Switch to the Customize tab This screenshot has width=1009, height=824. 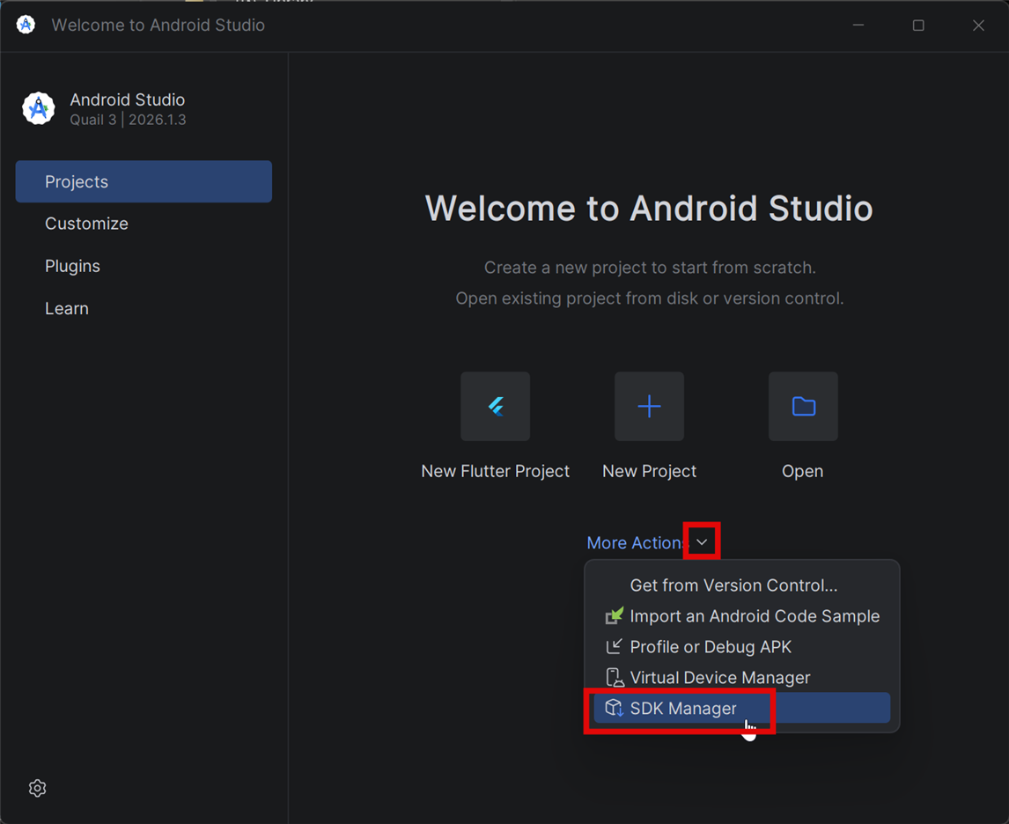[x=144, y=224]
